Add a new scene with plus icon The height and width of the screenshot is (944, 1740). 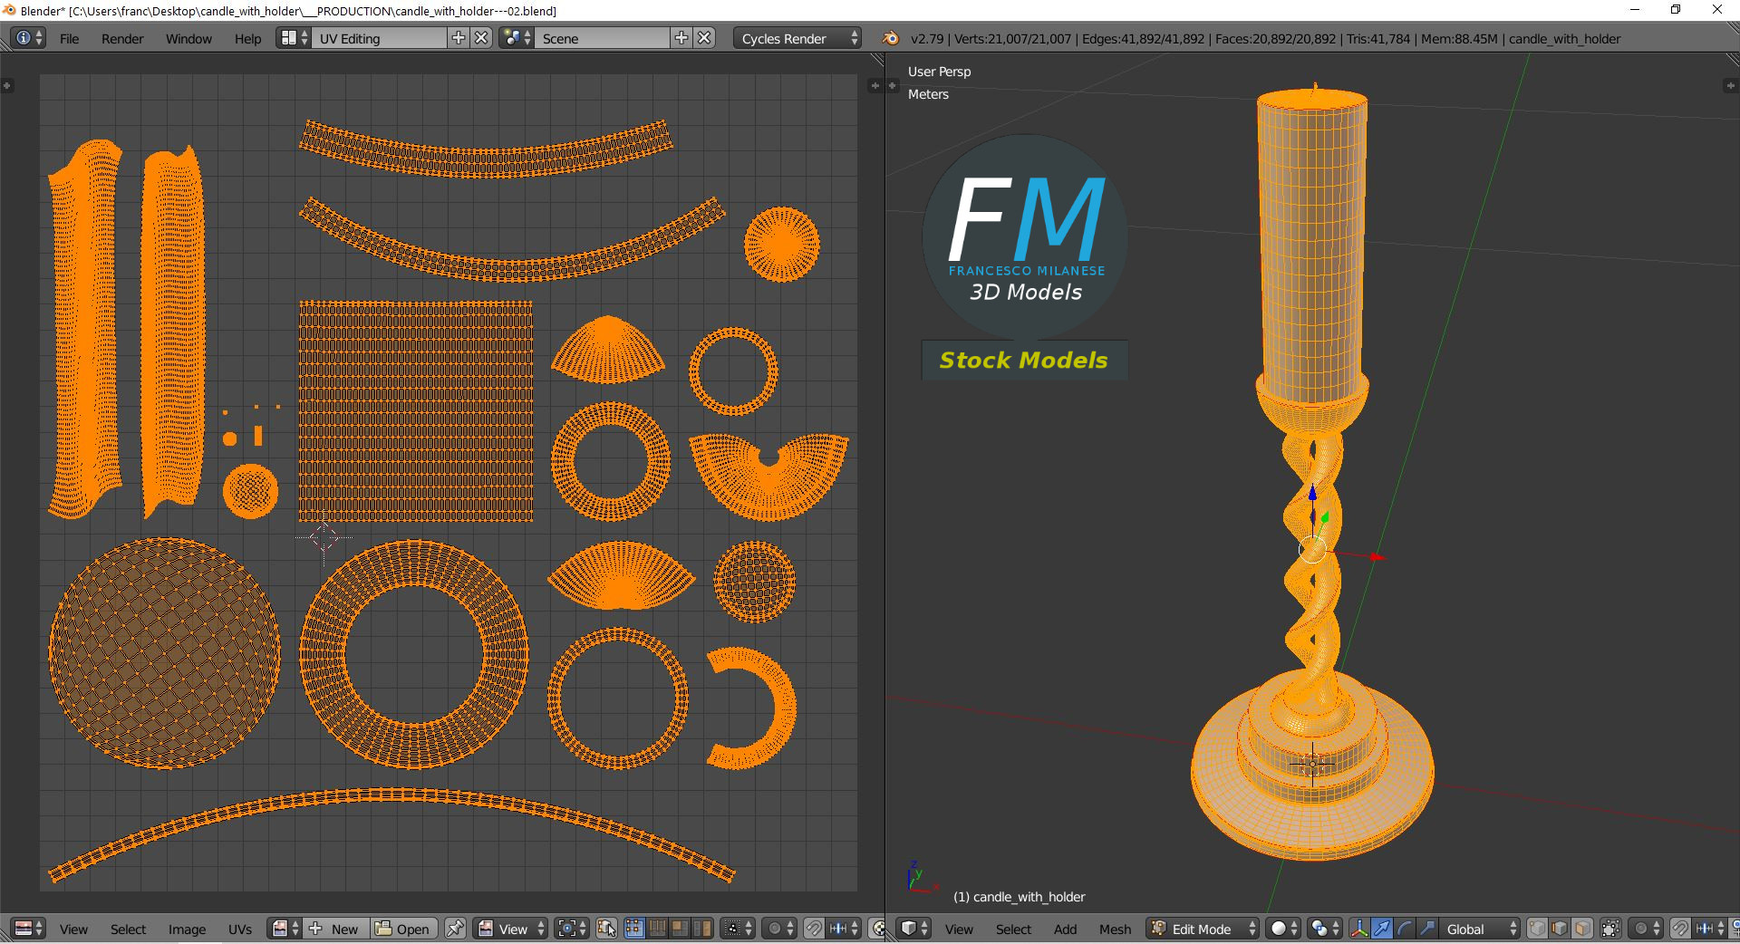point(681,38)
